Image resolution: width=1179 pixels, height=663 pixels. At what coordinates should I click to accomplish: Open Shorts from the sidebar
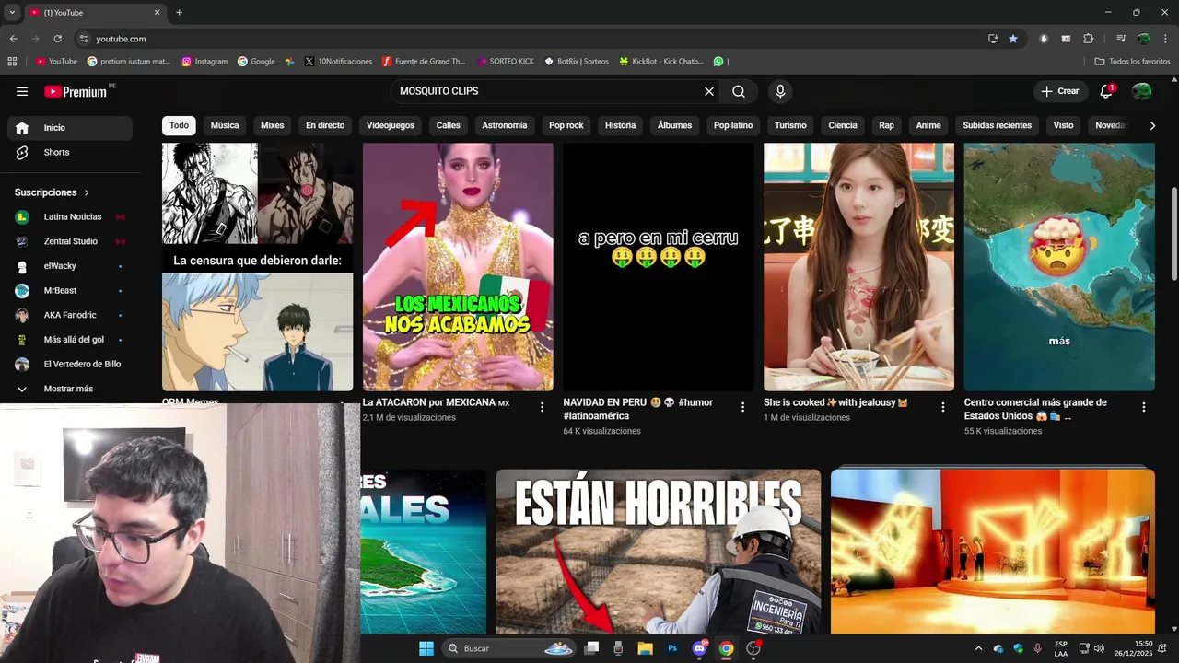[x=70, y=152]
